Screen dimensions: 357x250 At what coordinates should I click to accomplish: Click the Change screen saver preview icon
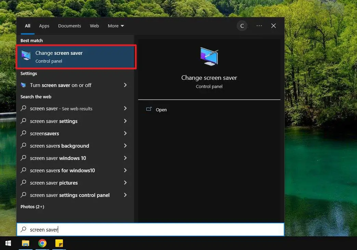coord(209,56)
